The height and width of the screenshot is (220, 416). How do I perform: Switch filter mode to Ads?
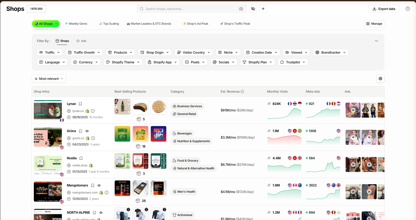[81, 41]
